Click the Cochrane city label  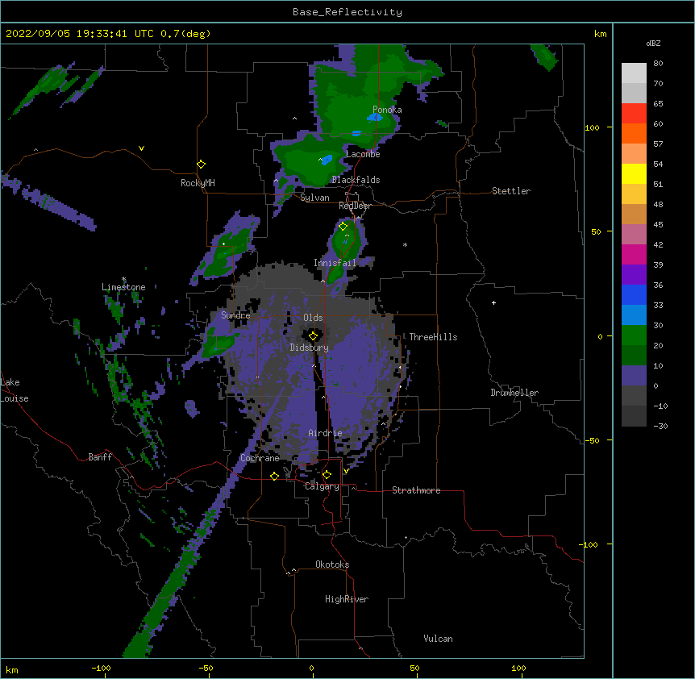click(260, 458)
